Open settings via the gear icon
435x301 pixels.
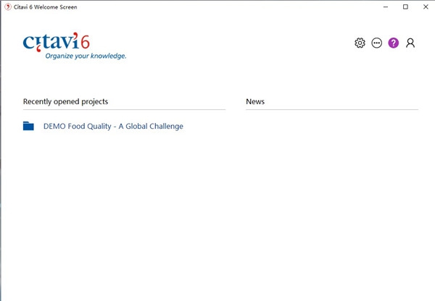360,43
